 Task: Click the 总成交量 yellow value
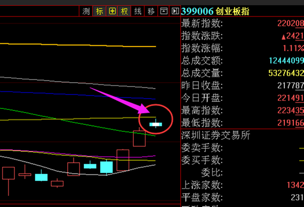pos(286,73)
